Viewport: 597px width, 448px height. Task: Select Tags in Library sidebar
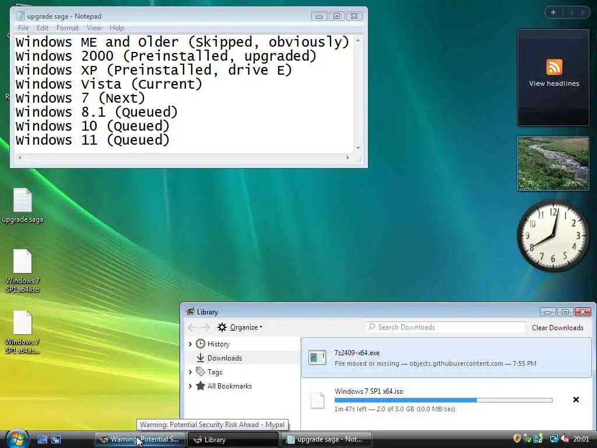tap(215, 372)
